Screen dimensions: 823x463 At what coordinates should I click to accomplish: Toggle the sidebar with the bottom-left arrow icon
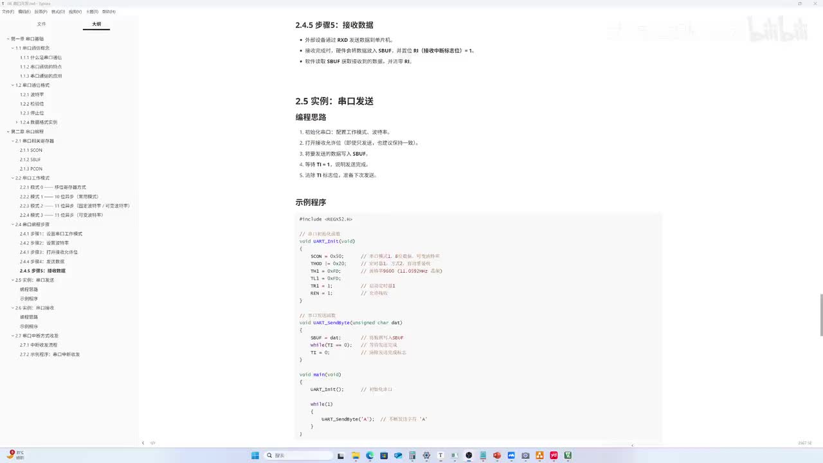[x=143, y=443]
